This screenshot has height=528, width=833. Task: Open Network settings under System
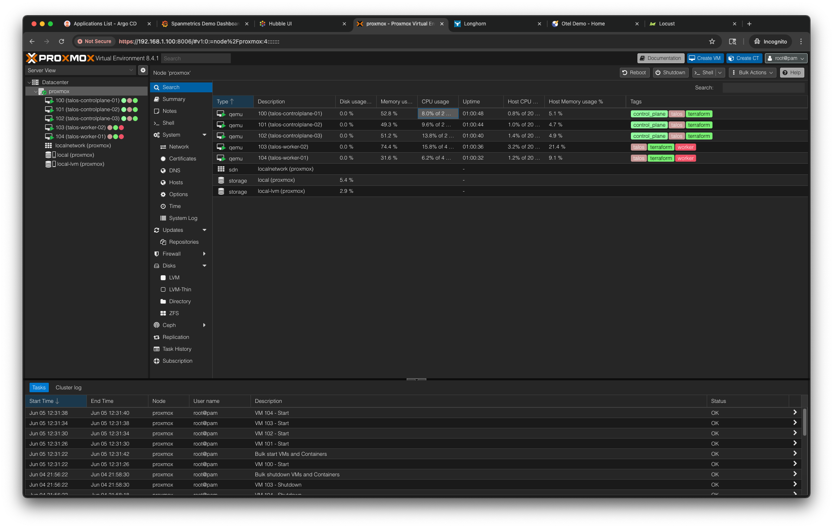click(x=181, y=147)
